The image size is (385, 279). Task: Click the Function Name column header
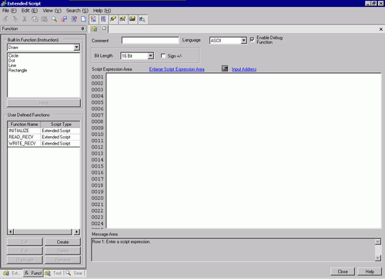[24, 125]
